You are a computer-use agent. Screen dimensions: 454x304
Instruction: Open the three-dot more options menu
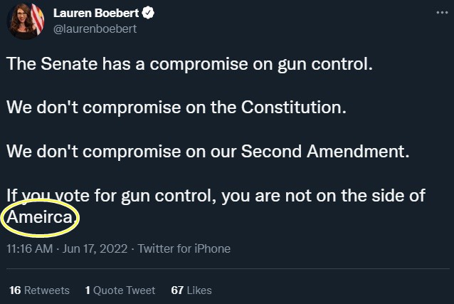(442, 13)
